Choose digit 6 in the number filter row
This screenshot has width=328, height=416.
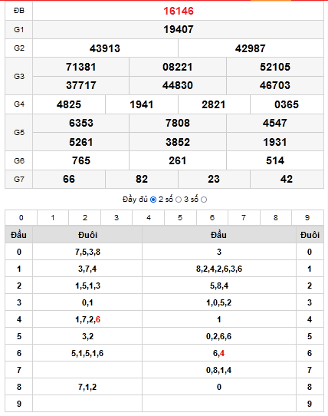[212, 218]
